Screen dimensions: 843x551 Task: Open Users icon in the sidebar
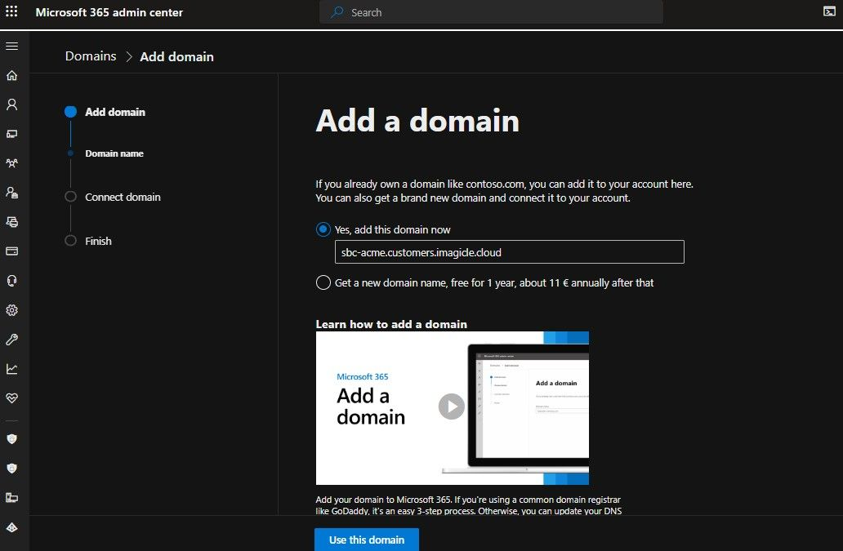click(x=11, y=105)
